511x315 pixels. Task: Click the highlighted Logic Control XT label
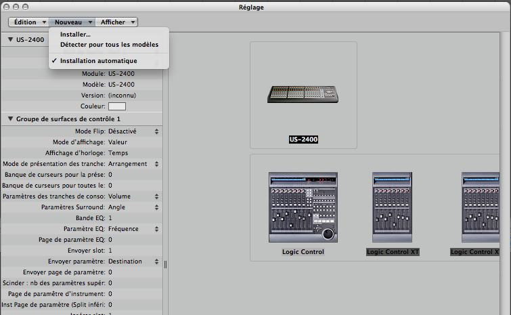393,252
